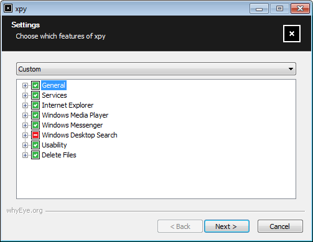The image size is (313, 242).
Task: Enable the red Windows Desktop Search checkbox
Action: [x=35, y=135]
